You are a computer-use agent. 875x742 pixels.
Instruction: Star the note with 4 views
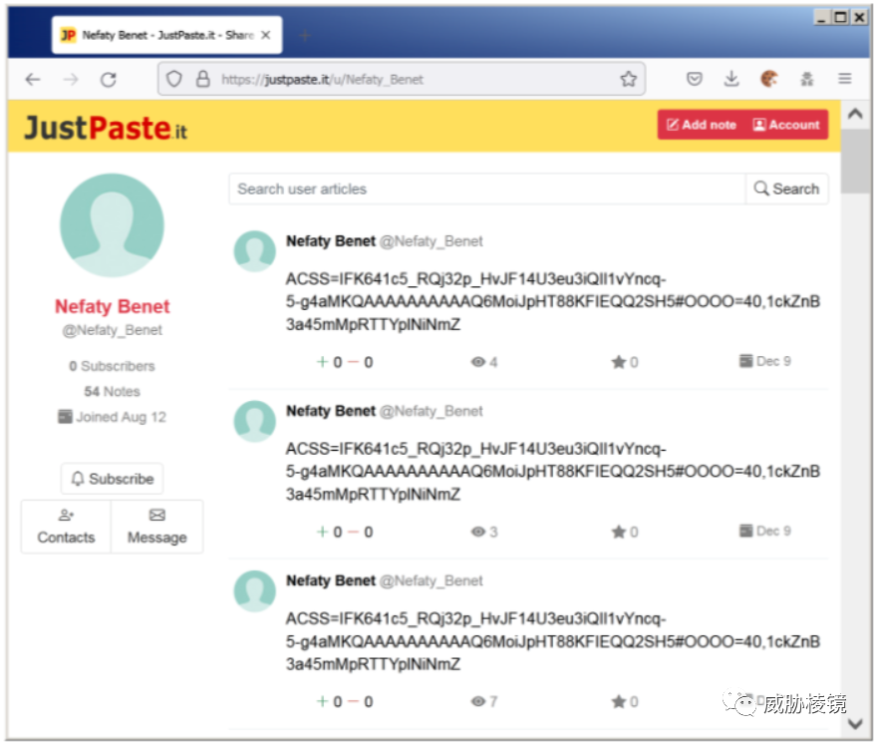coord(618,362)
